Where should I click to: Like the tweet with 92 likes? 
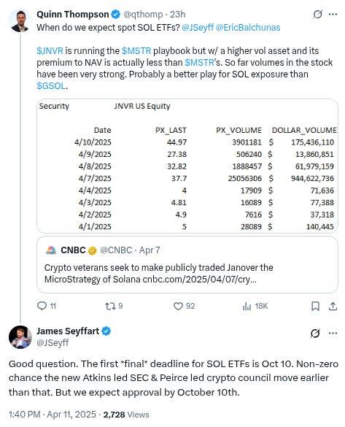(178, 306)
